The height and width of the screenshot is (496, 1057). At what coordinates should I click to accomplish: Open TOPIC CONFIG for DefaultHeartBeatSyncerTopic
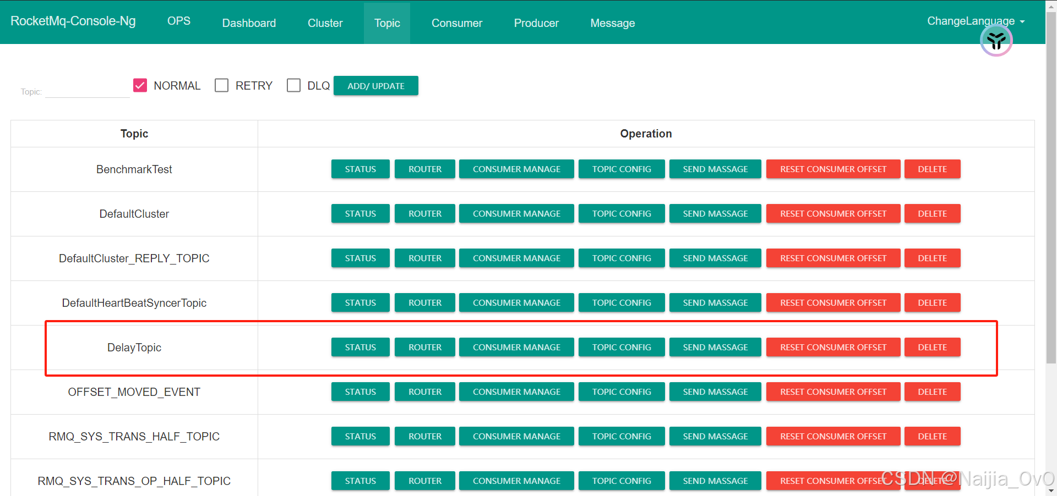622,302
